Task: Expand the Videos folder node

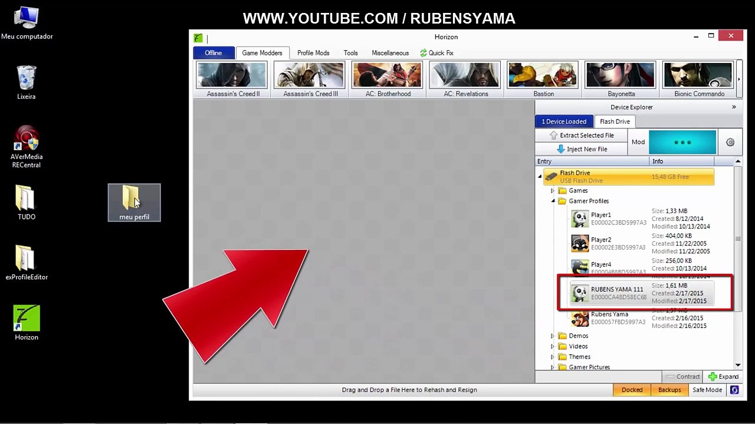Action: coord(553,346)
